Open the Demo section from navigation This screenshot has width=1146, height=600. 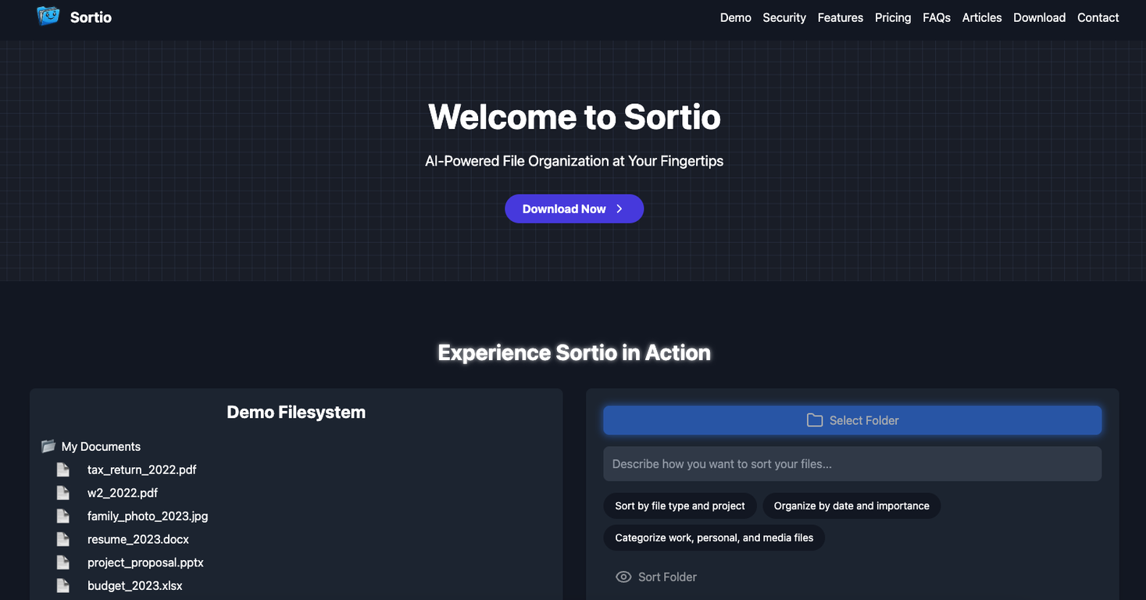[x=735, y=17]
